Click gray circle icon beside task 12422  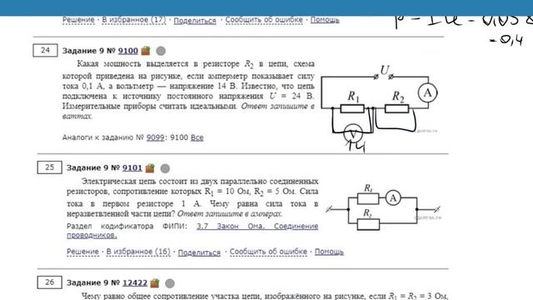(170, 283)
